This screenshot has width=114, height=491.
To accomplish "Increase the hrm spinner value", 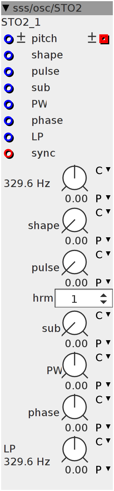I will (104, 295).
